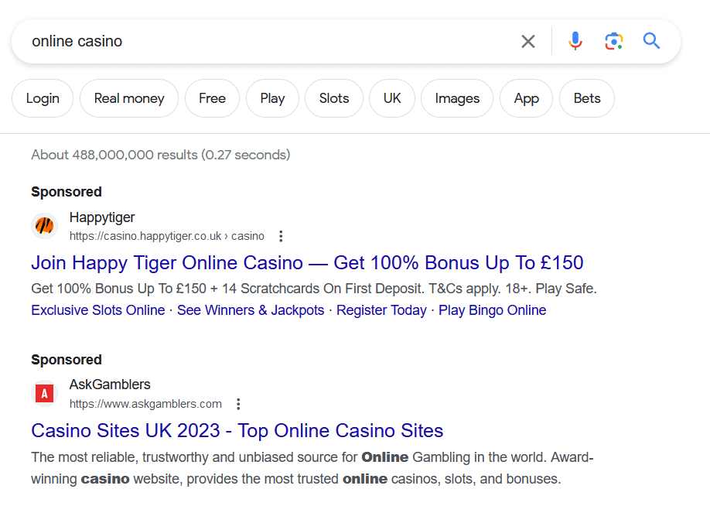710x506 pixels.
Task: Open three-dot menu beside AskGamblers URL
Action: coord(238,404)
